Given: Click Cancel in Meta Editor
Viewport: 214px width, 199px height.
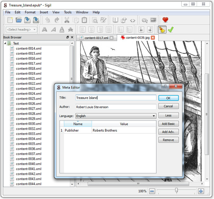Looking at the screenshot, I should click(168, 106).
